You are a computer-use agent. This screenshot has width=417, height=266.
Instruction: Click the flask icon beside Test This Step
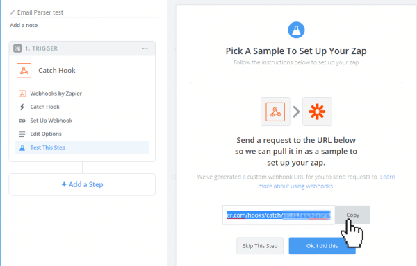click(x=22, y=148)
